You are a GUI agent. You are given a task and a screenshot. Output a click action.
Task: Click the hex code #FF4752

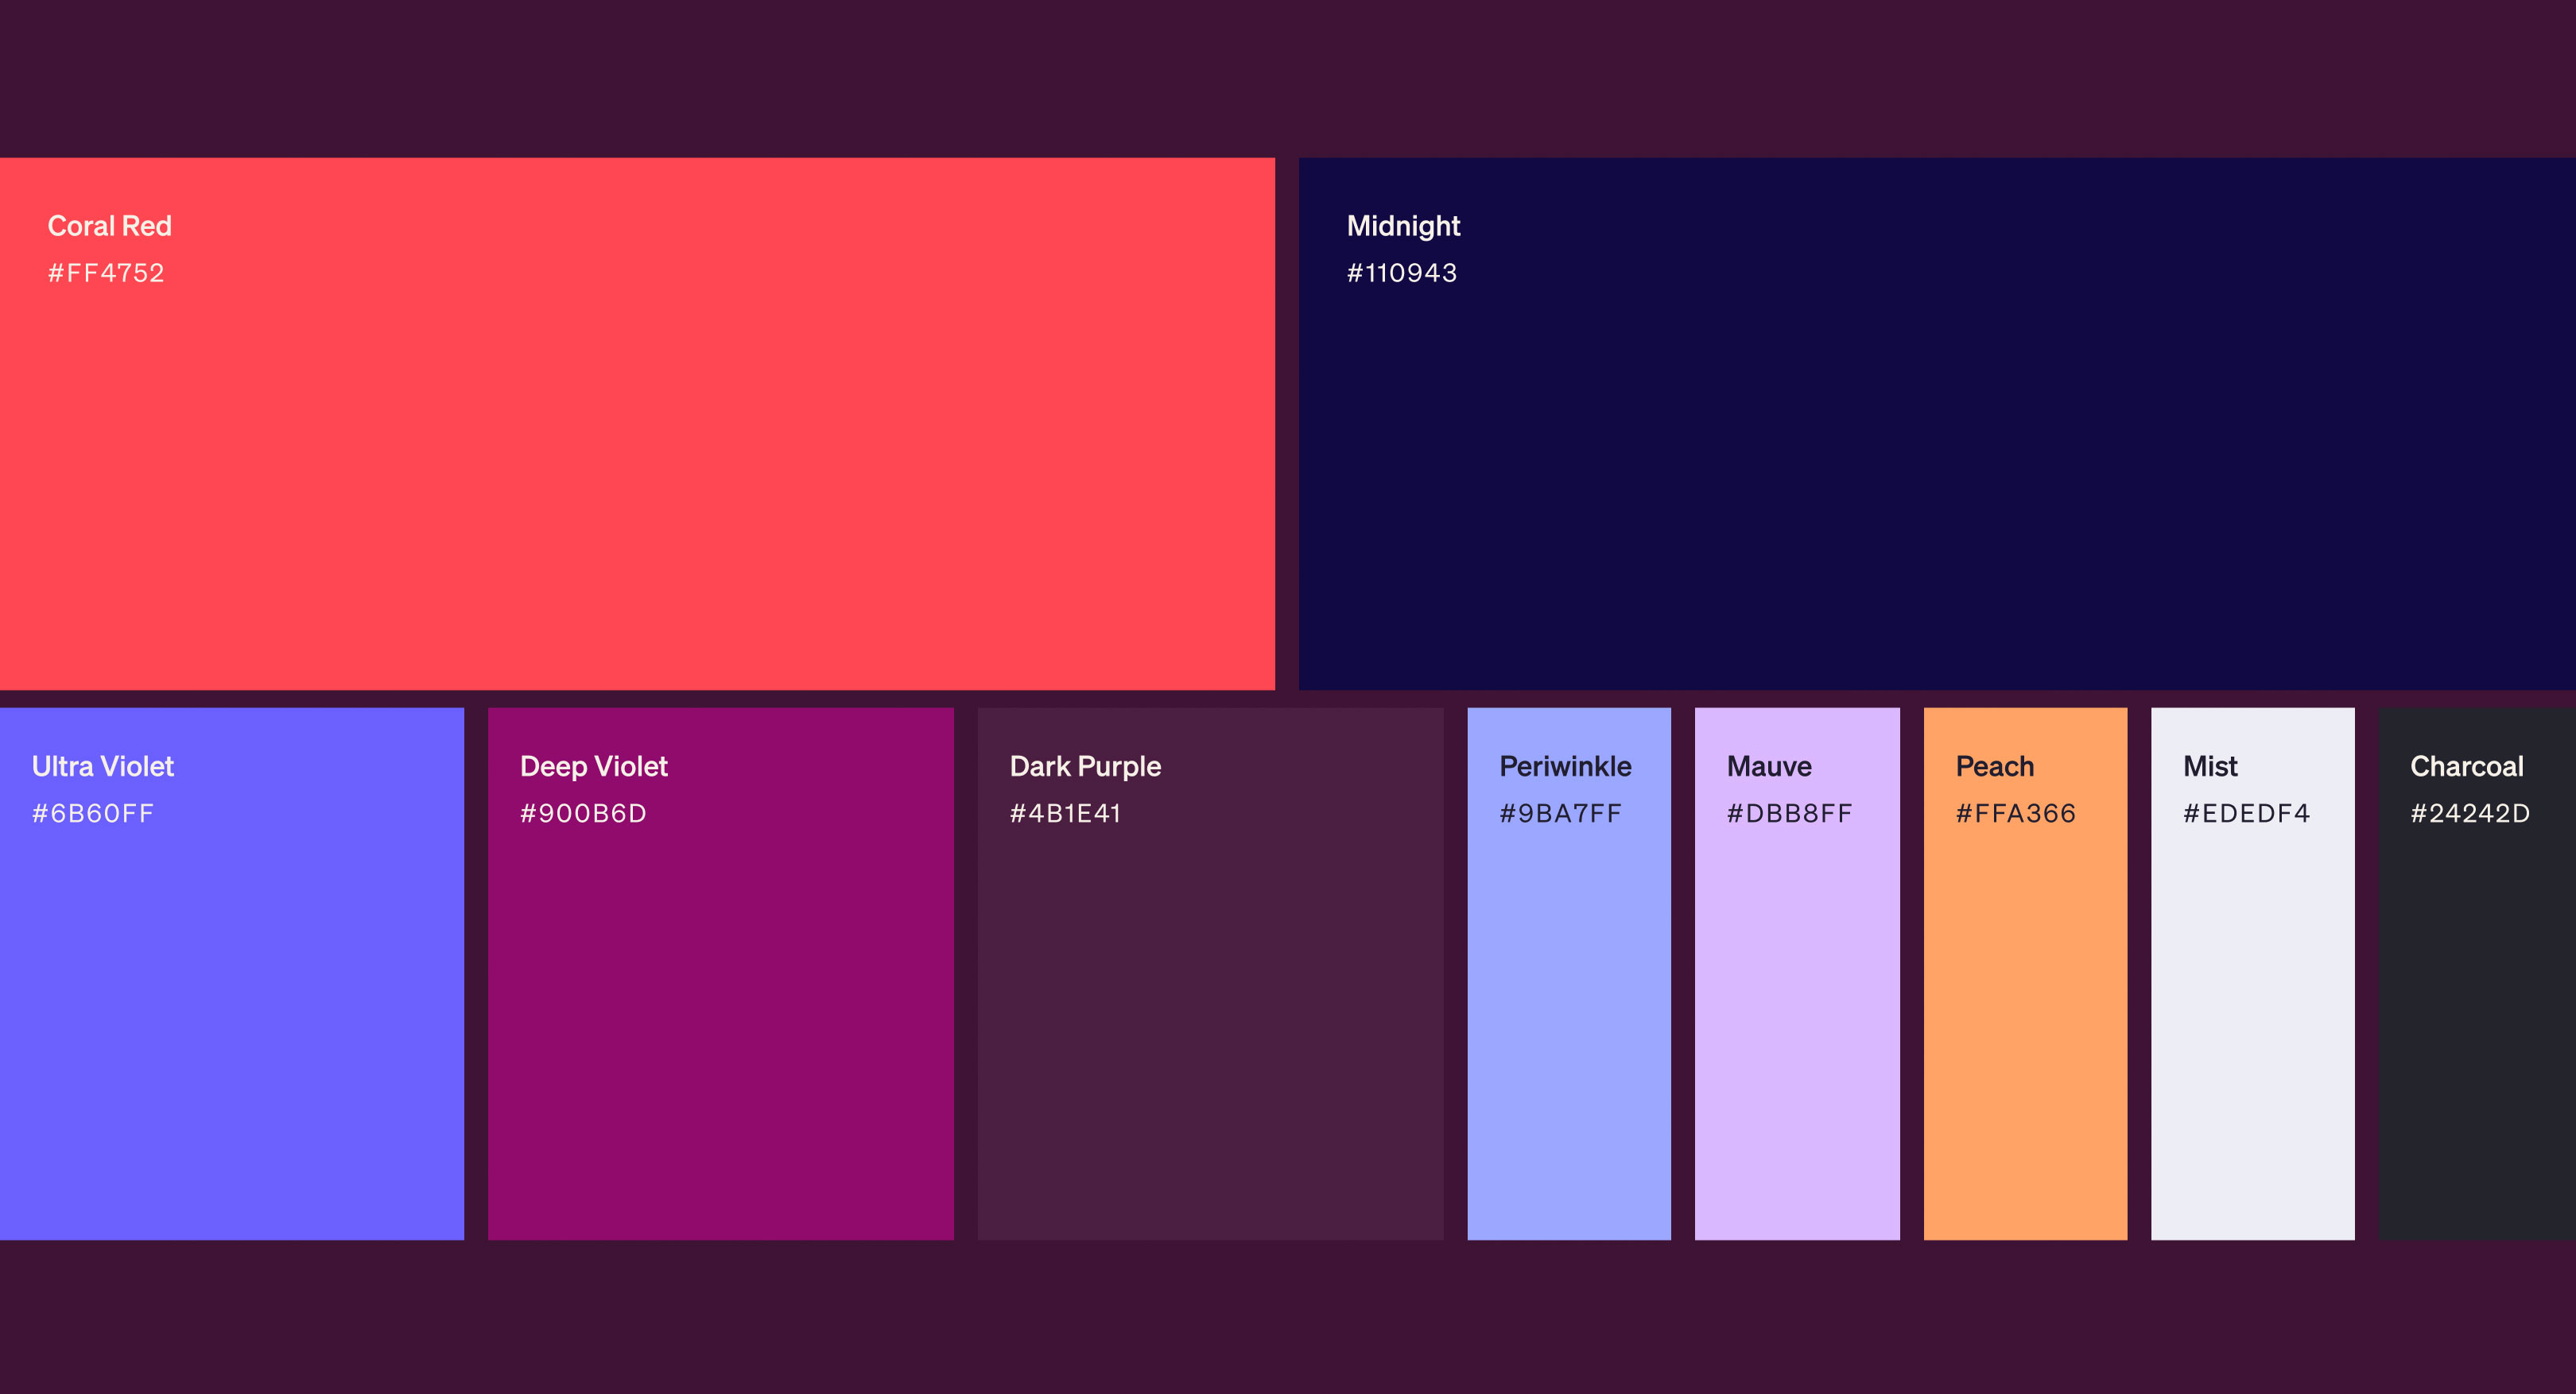click(x=106, y=273)
